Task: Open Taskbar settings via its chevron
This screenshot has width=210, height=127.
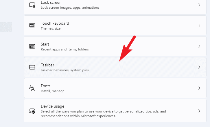Action: (x=199, y=67)
